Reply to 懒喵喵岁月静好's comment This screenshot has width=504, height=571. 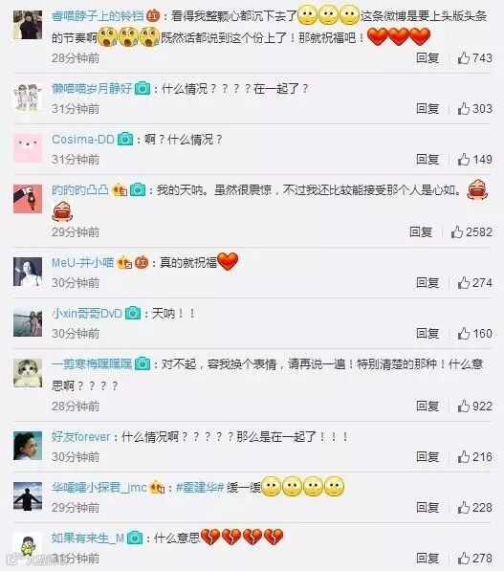point(427,108)
